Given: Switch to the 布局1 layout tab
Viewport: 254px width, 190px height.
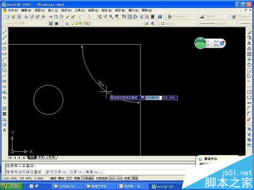Looking at the screenshot, I should (42, 157).
